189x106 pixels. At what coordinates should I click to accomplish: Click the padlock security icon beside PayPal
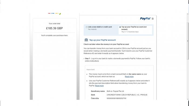click(x=153, y=18)
